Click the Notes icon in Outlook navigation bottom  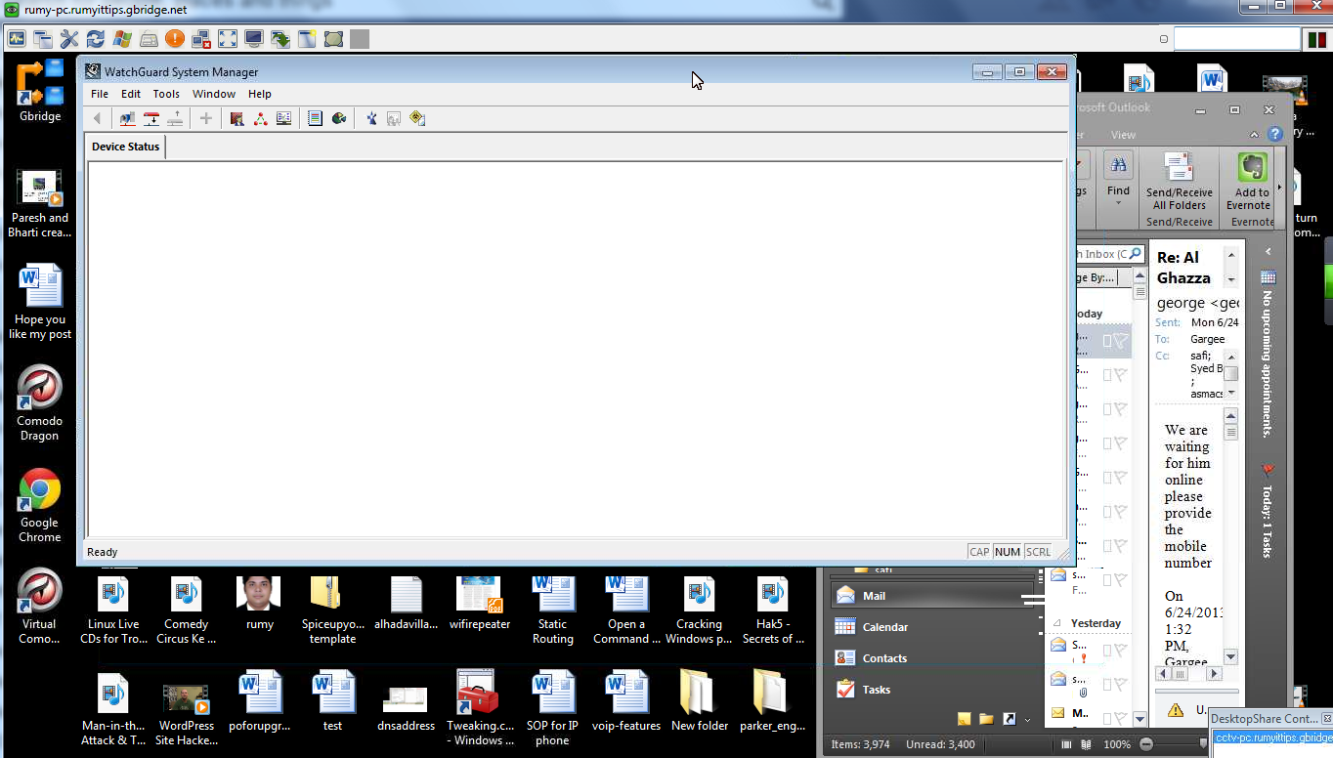(965, 719)
